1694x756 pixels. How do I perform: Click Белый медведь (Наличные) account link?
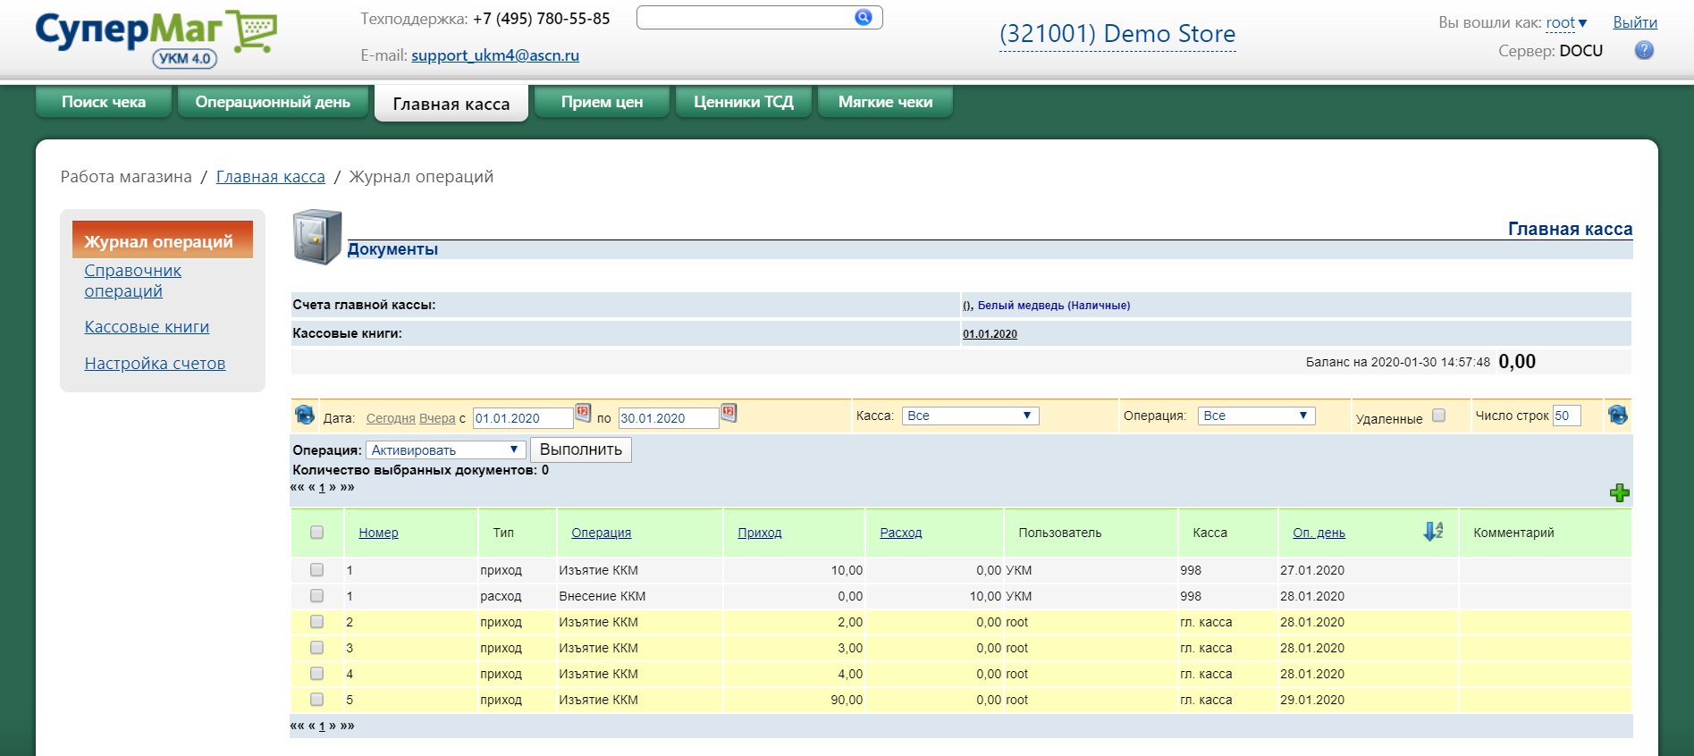1054,306
